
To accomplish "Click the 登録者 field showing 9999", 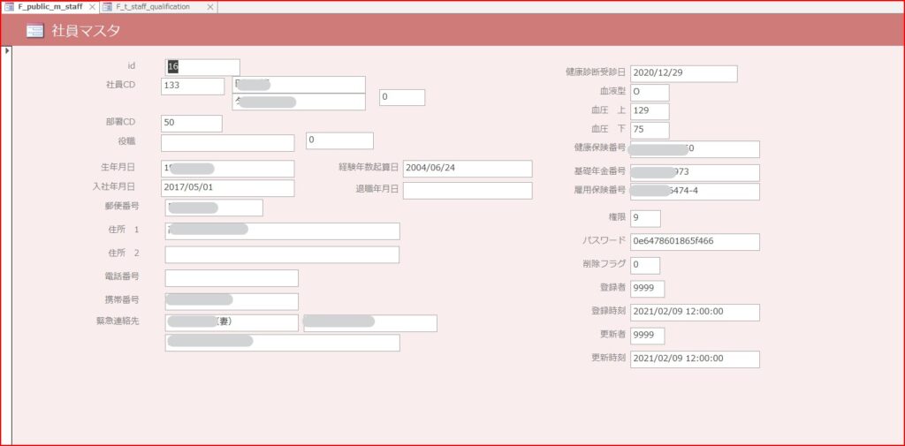I will 647,289.
